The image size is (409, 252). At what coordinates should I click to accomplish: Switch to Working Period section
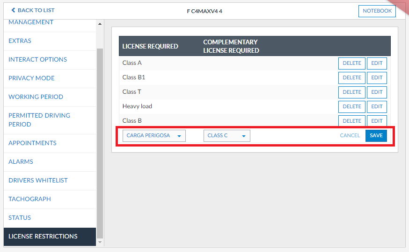pyautogui.click(x=36, y=97)
